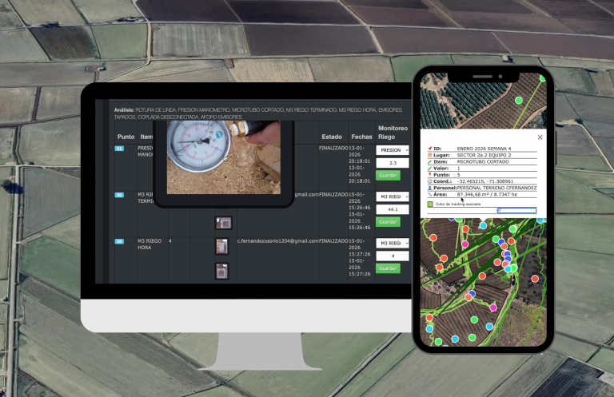The height and width of the screenshot is (397, 614).
Task: Click the person icon next to Personal
Action: pyautogui.click(x=430, y=188)
